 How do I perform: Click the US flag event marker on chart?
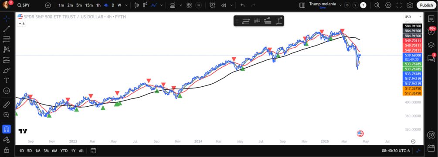360,134
